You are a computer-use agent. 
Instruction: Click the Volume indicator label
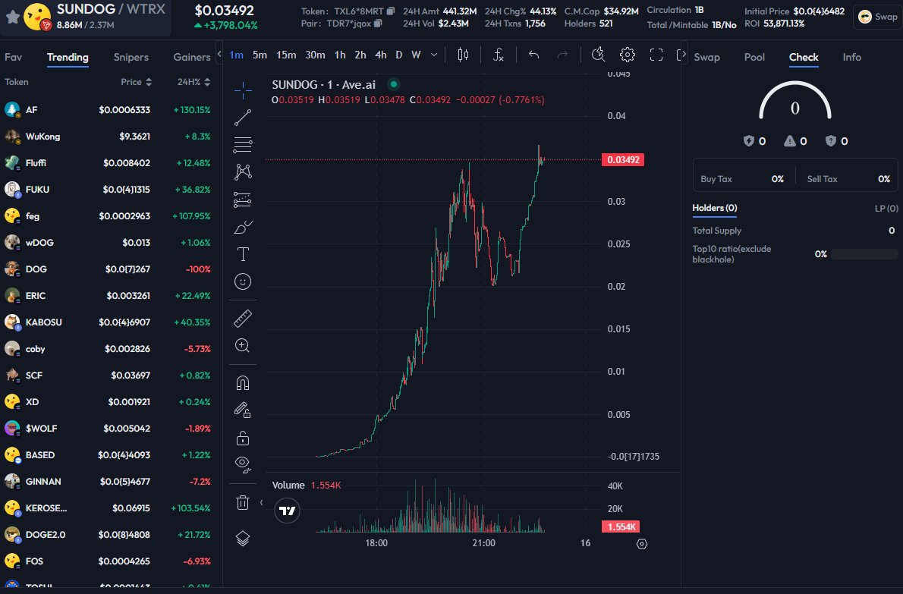pyautogui.click(x=288, y=486)
